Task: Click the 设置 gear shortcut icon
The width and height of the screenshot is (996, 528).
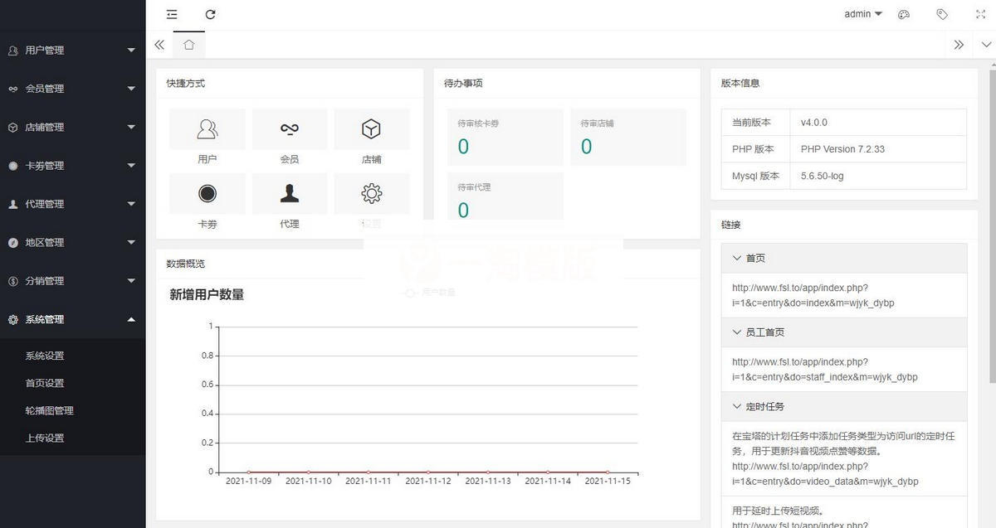Action: tap(372, 193)
